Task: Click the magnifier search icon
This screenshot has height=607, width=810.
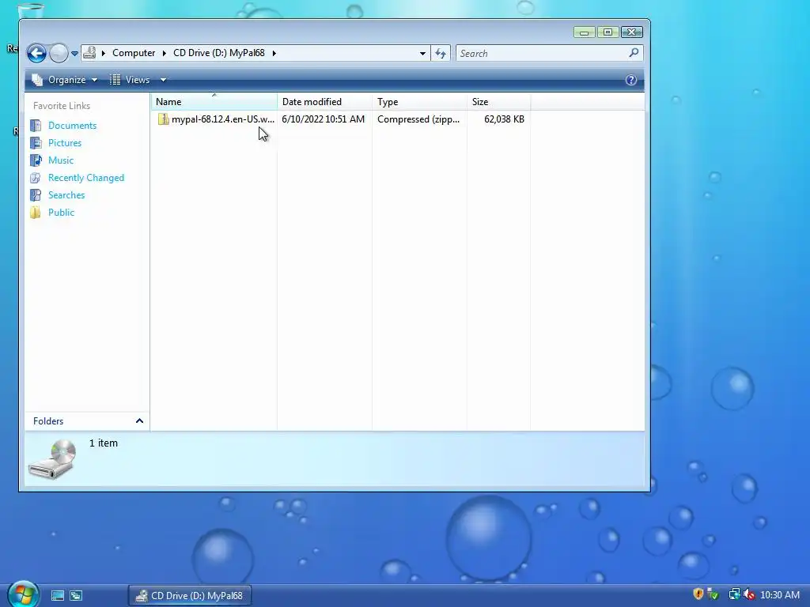Action: coord(634,53)
